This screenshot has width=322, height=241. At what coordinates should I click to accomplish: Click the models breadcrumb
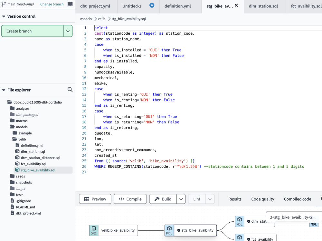[86, 19]
